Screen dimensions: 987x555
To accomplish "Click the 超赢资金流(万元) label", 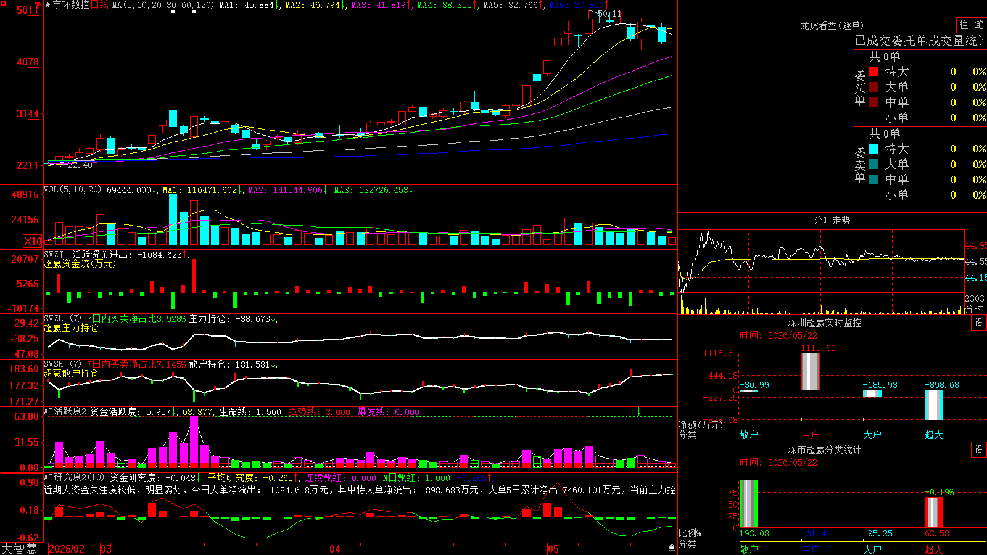I will coord(80,263).
